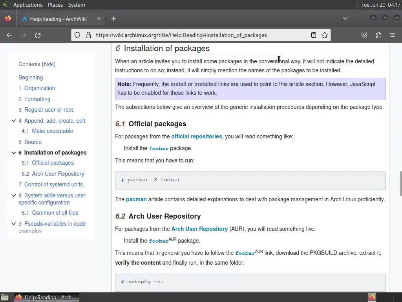Click the show desktop icon in the bottom panel
This screenshot has height=302, width=402.
[x=5, y=297]
